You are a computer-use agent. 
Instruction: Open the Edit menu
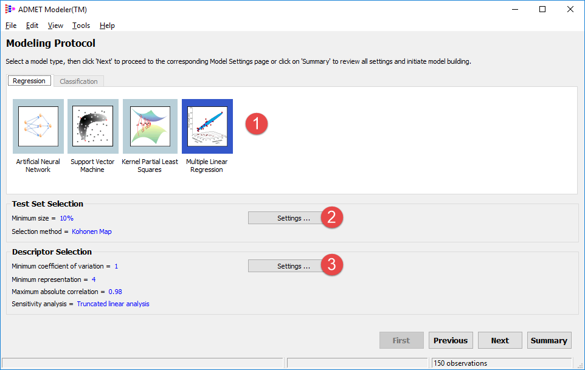(32, 26)
